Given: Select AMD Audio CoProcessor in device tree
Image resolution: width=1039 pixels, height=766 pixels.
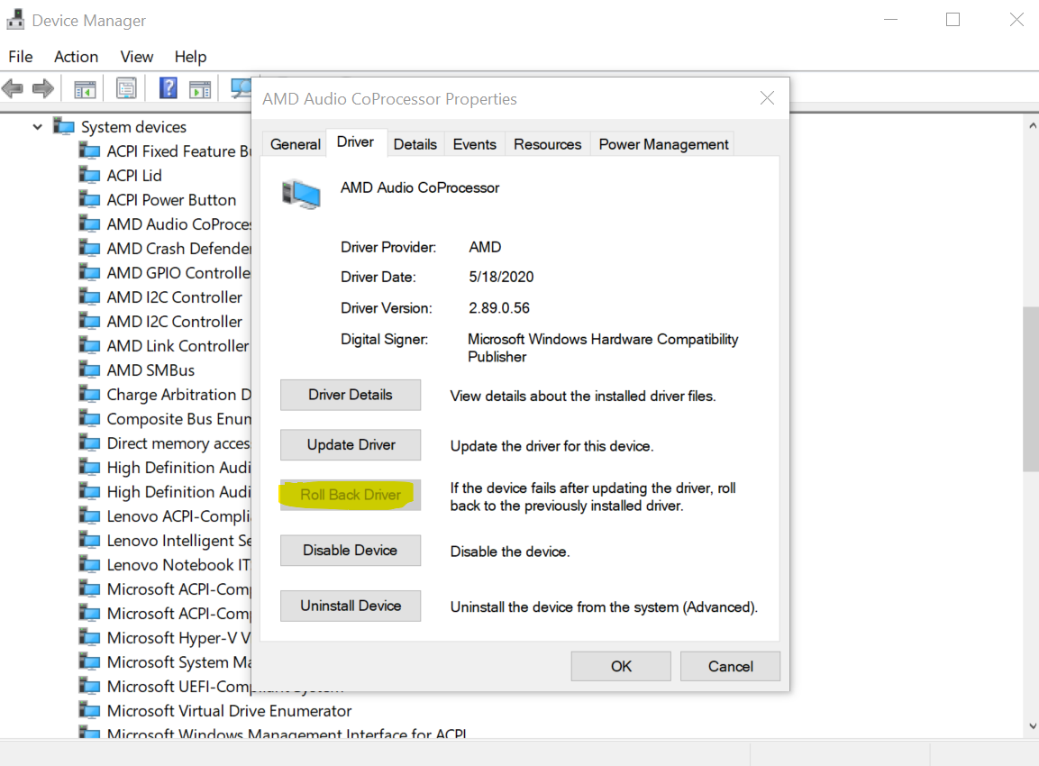Looking at the screenshot, I should [x=179, y=224].
